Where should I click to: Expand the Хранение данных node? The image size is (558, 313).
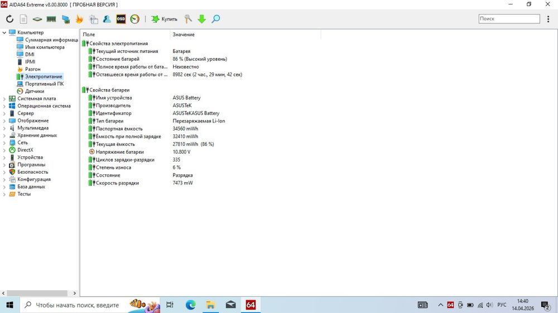(x=4, y=135)
